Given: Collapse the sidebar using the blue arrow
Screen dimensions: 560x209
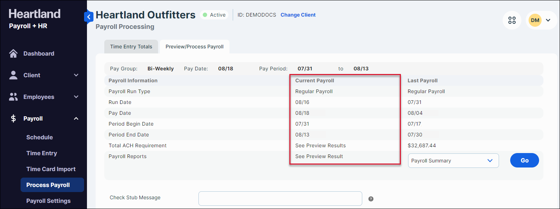Looking at the screenshot, I should tap(89, 17).
